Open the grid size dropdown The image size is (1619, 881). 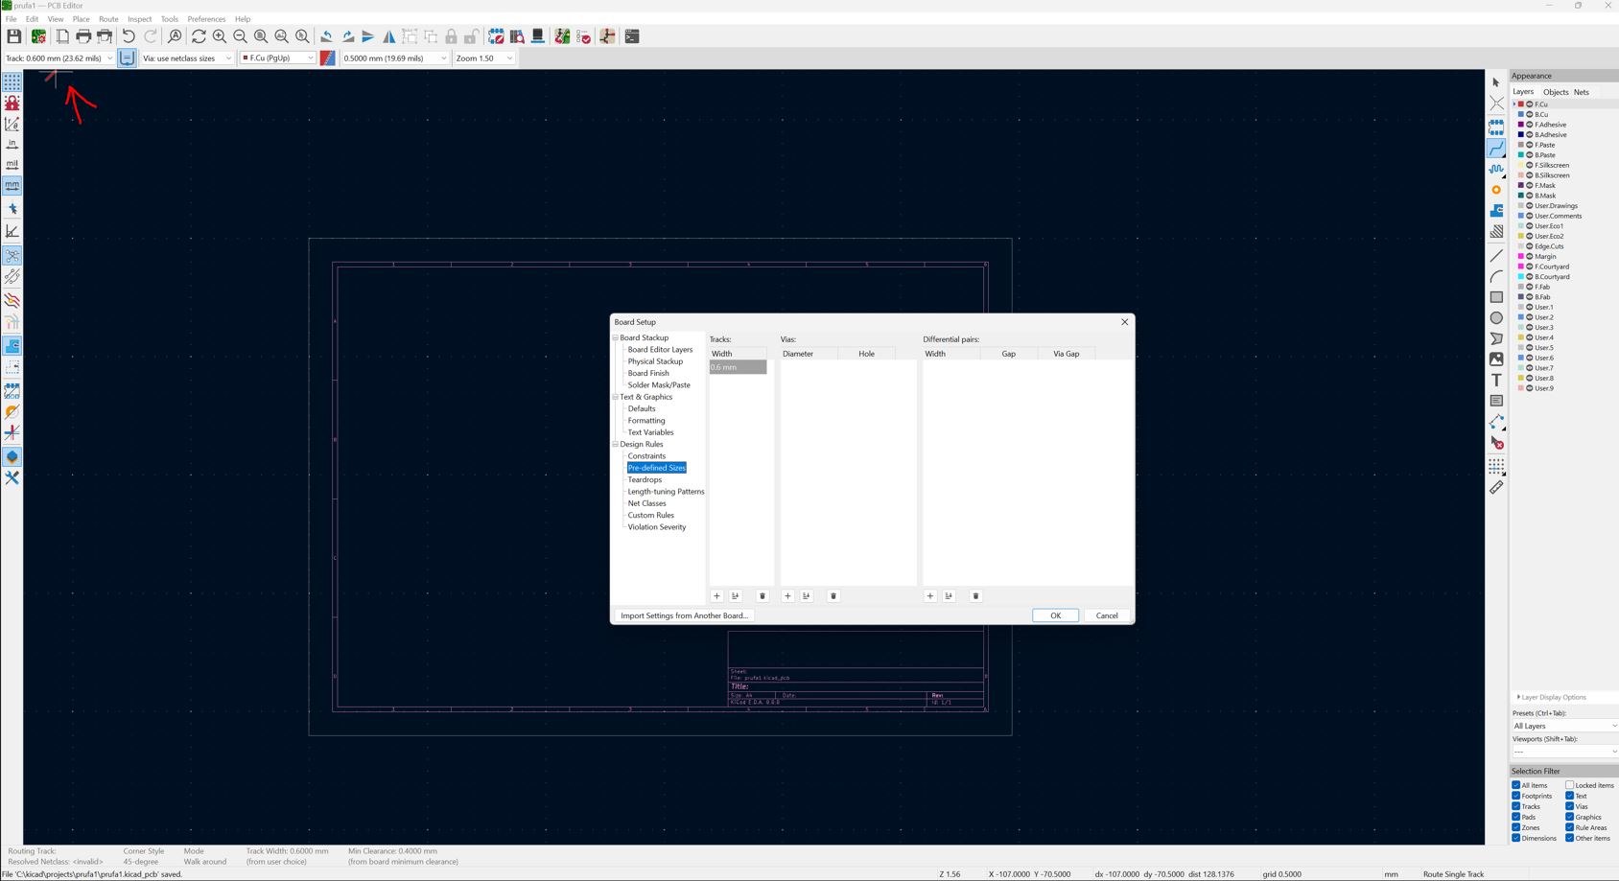click(394, 58)
